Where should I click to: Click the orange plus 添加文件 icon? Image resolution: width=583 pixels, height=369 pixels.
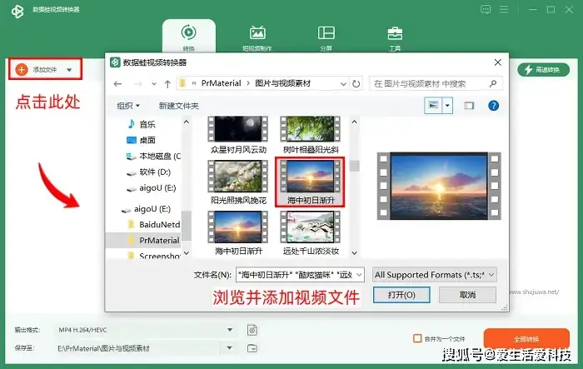(x=22, y=70)
